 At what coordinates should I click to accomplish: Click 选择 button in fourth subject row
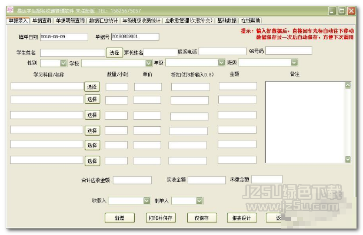coord(92,130)
